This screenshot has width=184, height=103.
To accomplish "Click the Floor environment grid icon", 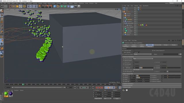I will [72, 6].
